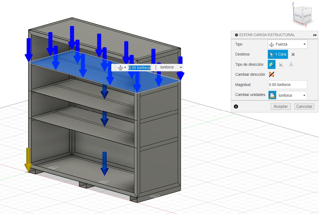
Task: Click the ViewCube FRONTAL face
Action: 298,16
